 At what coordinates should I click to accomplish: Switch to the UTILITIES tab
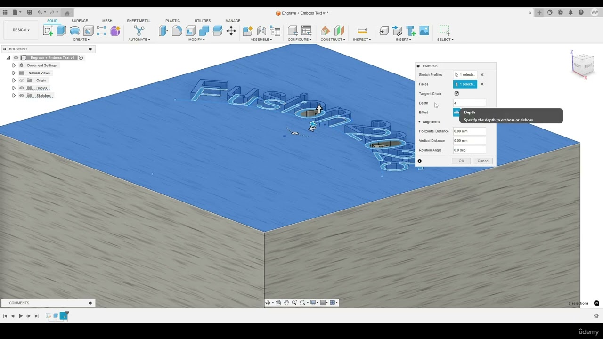click(x=203, y=21)
